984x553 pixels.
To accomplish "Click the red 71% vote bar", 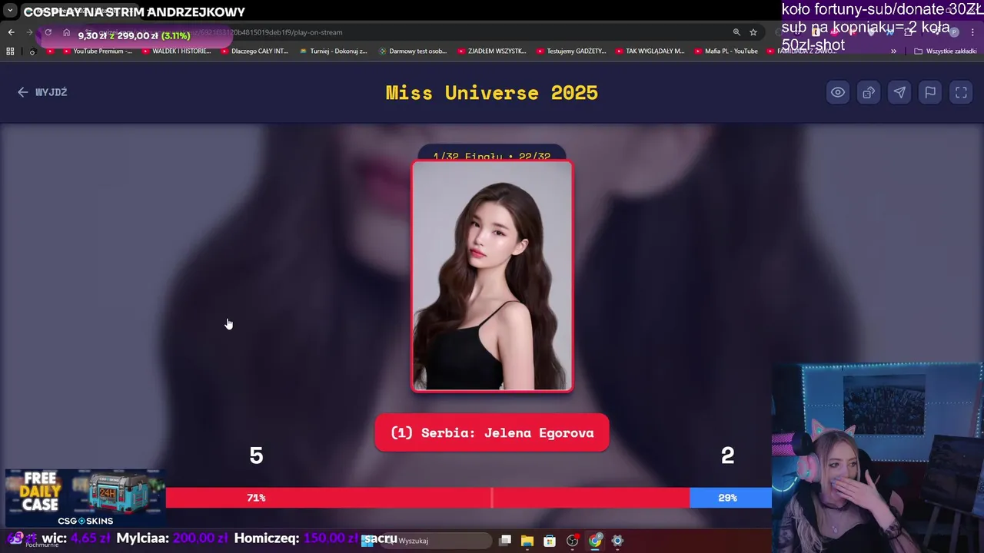I will (427, 498).
